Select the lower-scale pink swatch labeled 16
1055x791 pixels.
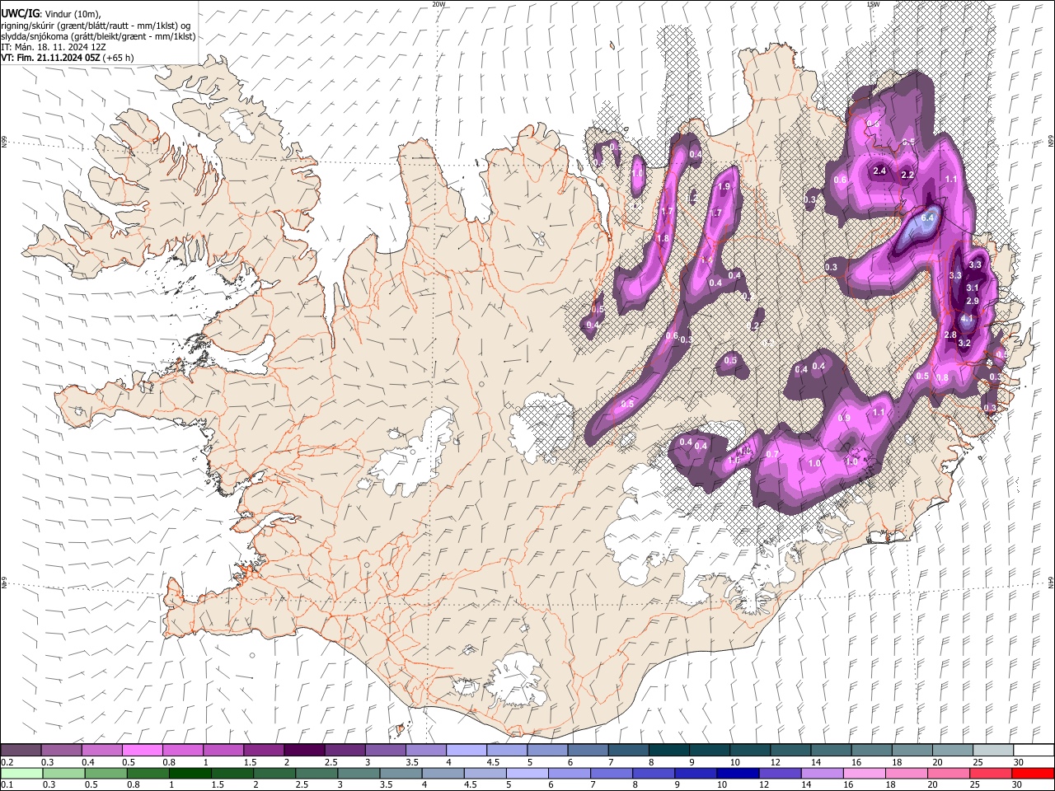point(863,773)
